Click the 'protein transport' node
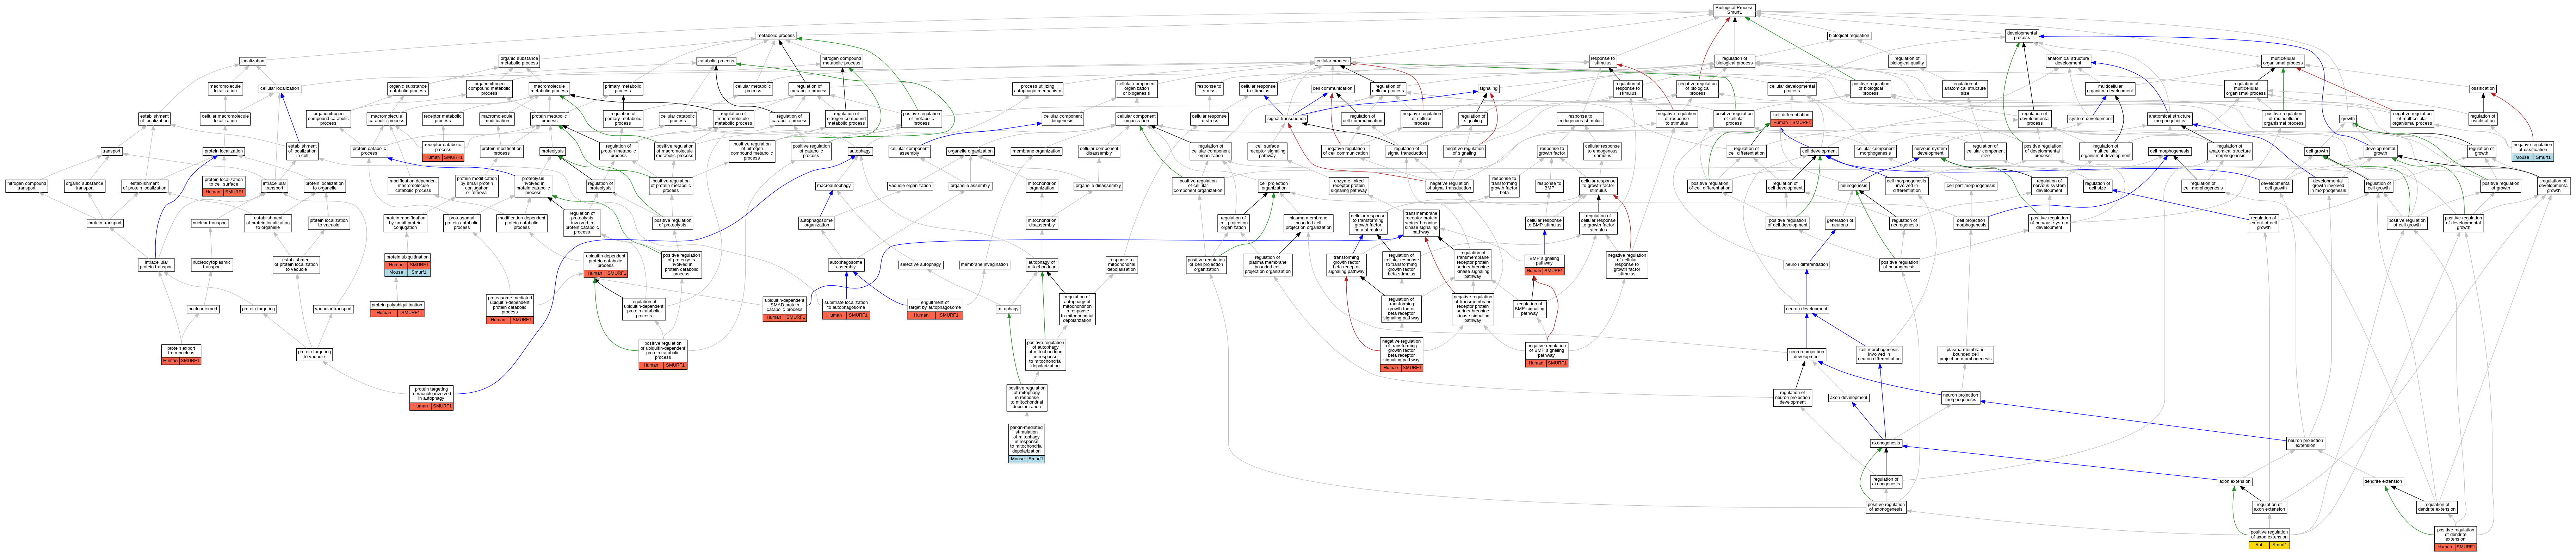 105,223
